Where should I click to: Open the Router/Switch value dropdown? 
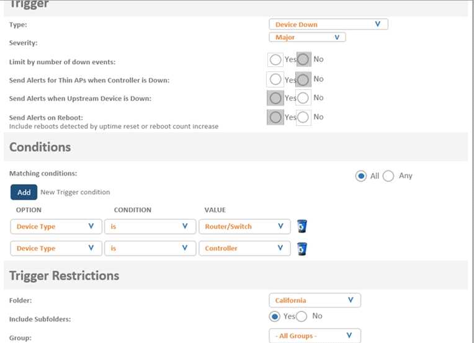tap(244, 226)
